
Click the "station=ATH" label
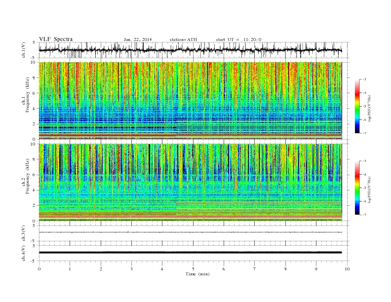coord(183,39)
